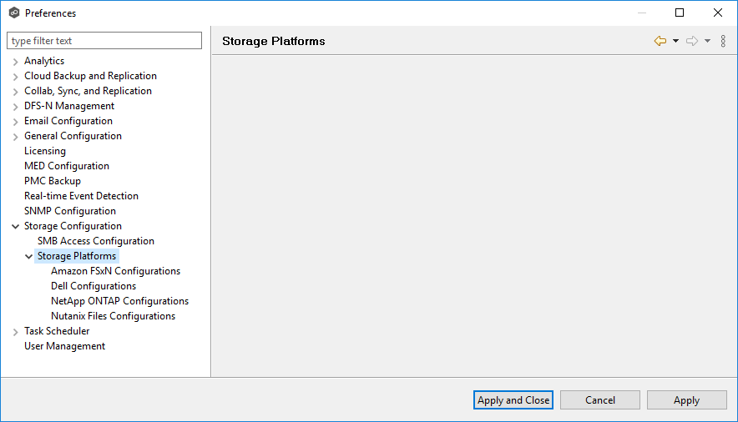Collapse the Storage Configuration node

point(15,226)
